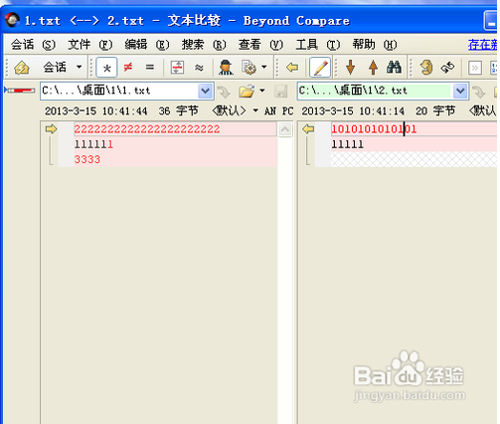Go to Next Difference down arrow
This screenshot has width=500, height=424.
(x=350, y=68)
